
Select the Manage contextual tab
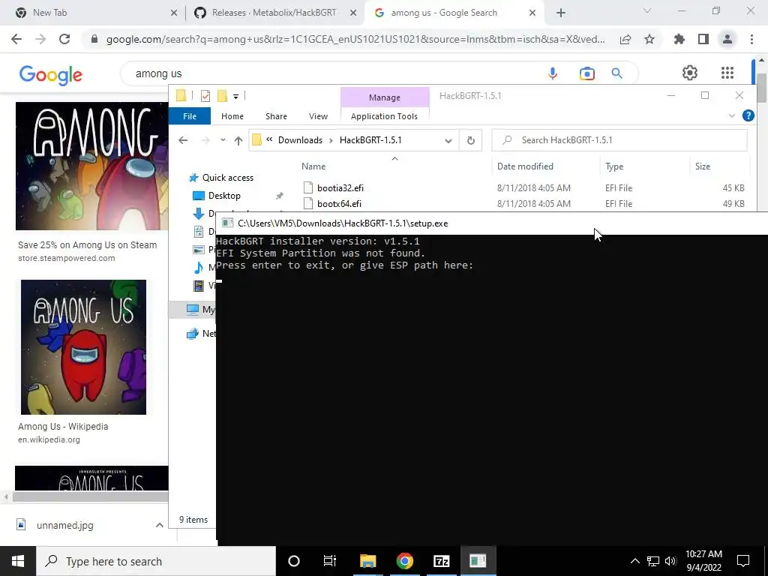click(x=385, y=97)
